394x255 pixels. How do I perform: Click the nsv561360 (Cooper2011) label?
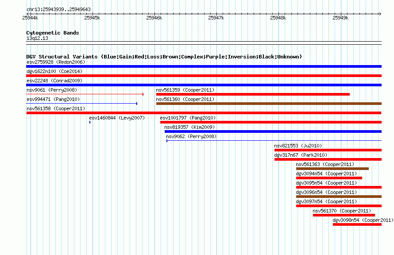185,99
